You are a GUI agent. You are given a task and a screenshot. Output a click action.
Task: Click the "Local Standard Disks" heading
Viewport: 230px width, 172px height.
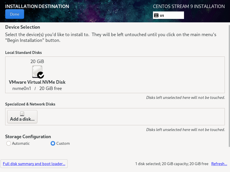[x=23, y=52]
